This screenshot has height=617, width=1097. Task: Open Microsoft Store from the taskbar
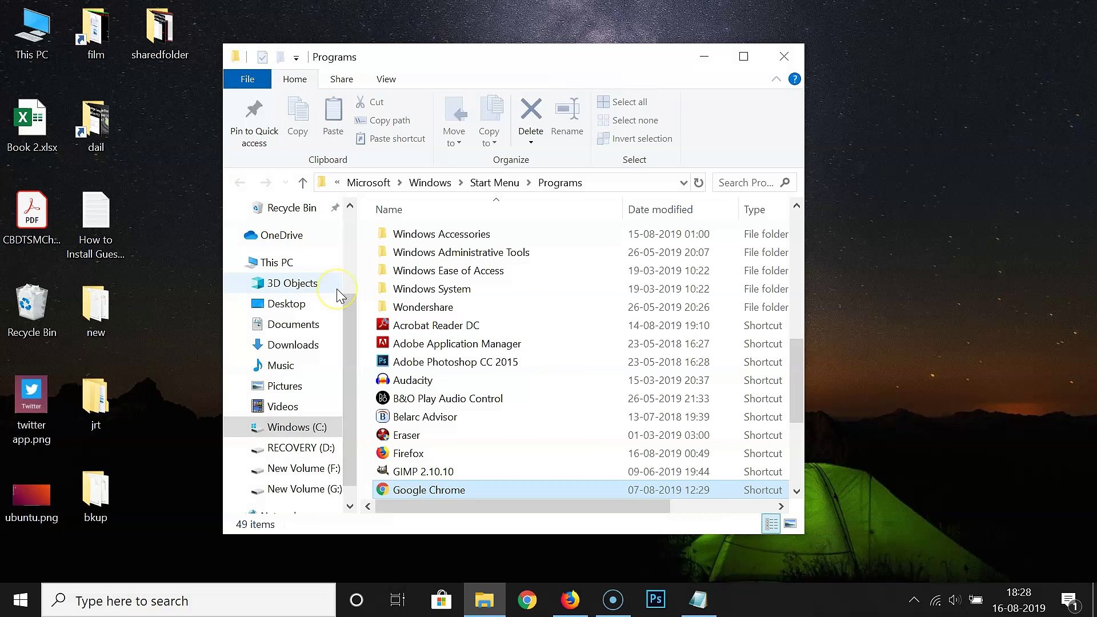(441, 600)
